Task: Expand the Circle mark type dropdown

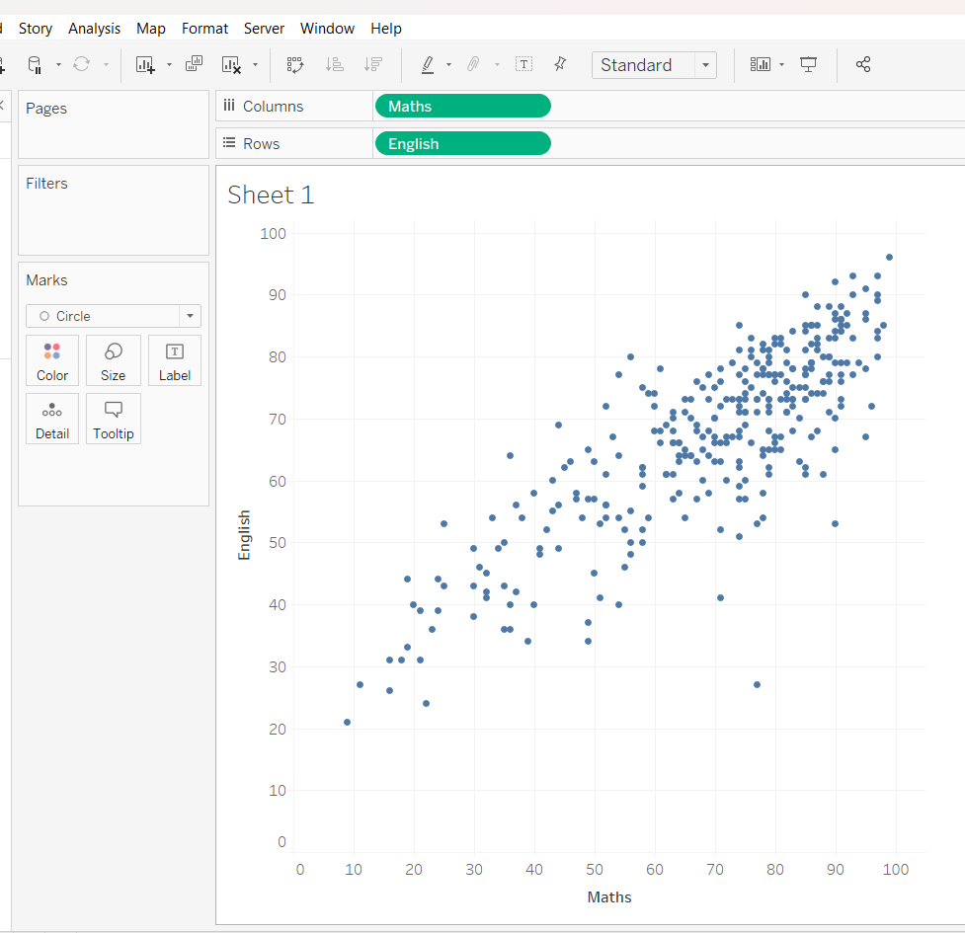Action: click(x=189, y=316)
